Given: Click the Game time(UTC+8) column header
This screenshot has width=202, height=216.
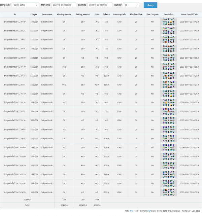Looking at the screenshot, I should [x=189, y=14].
